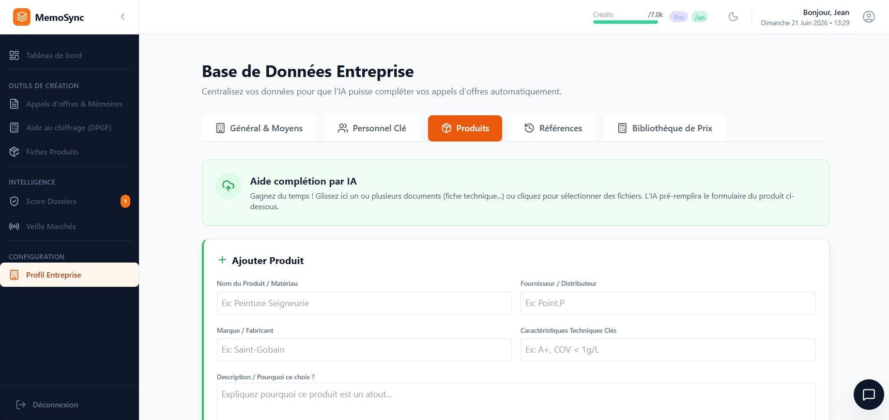Click the Tableau de bord grid icon
The image size is (889, 420).
point(14,55)
